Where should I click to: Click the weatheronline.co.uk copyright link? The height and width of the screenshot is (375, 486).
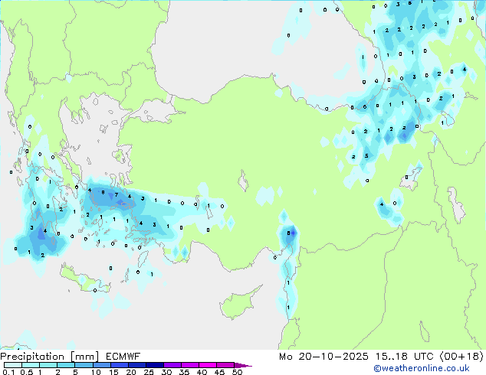pyautogui.click(x=422, y=368)
